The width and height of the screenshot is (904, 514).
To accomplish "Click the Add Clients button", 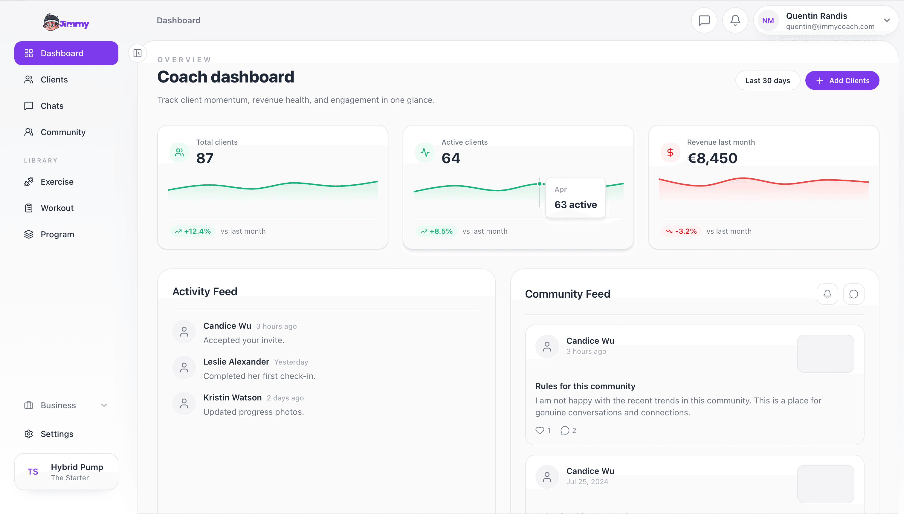I will pos(842,80).
